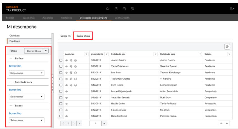Open the Estado column filter arrow
This screenshot has width=238, height=129.
click(229, 54)
